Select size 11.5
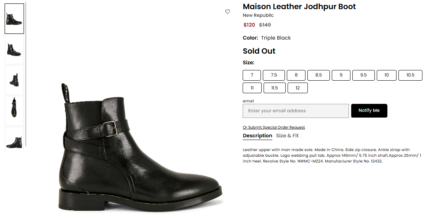This screenshot has width=427, height=218. [275, 88]
